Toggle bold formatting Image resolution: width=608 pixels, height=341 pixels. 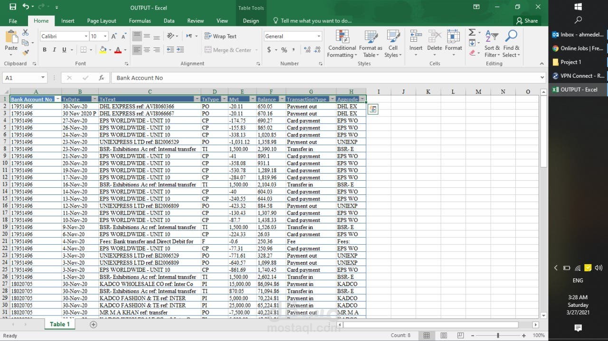[45, 49]
